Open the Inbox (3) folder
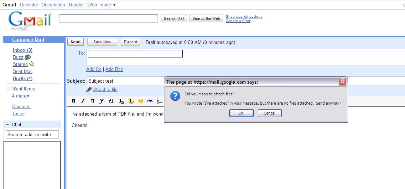 tap(23, 50)
